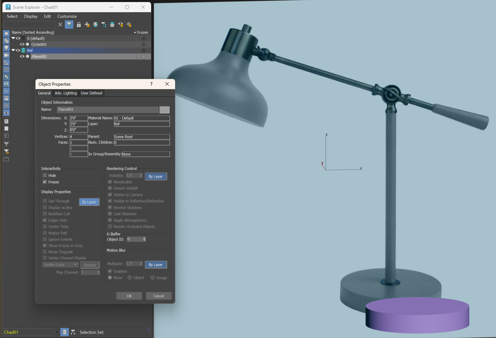Screen dimensions: 496x338
Task: Click By Layer button in Display Properties
Action: [x=89, y=202]
